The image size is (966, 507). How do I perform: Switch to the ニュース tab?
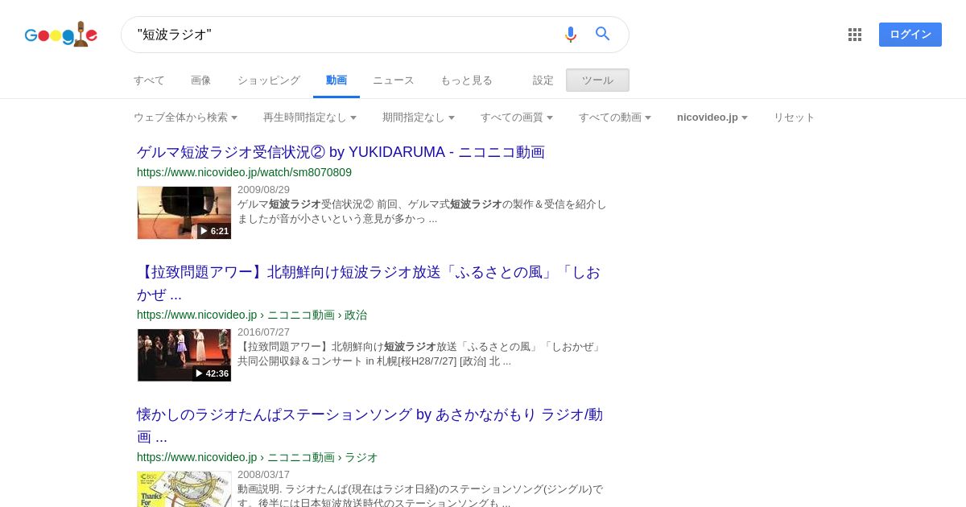pyautogui.click(x=394, y=80)
